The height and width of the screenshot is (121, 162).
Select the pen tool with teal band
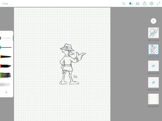[x=6, y=48]
